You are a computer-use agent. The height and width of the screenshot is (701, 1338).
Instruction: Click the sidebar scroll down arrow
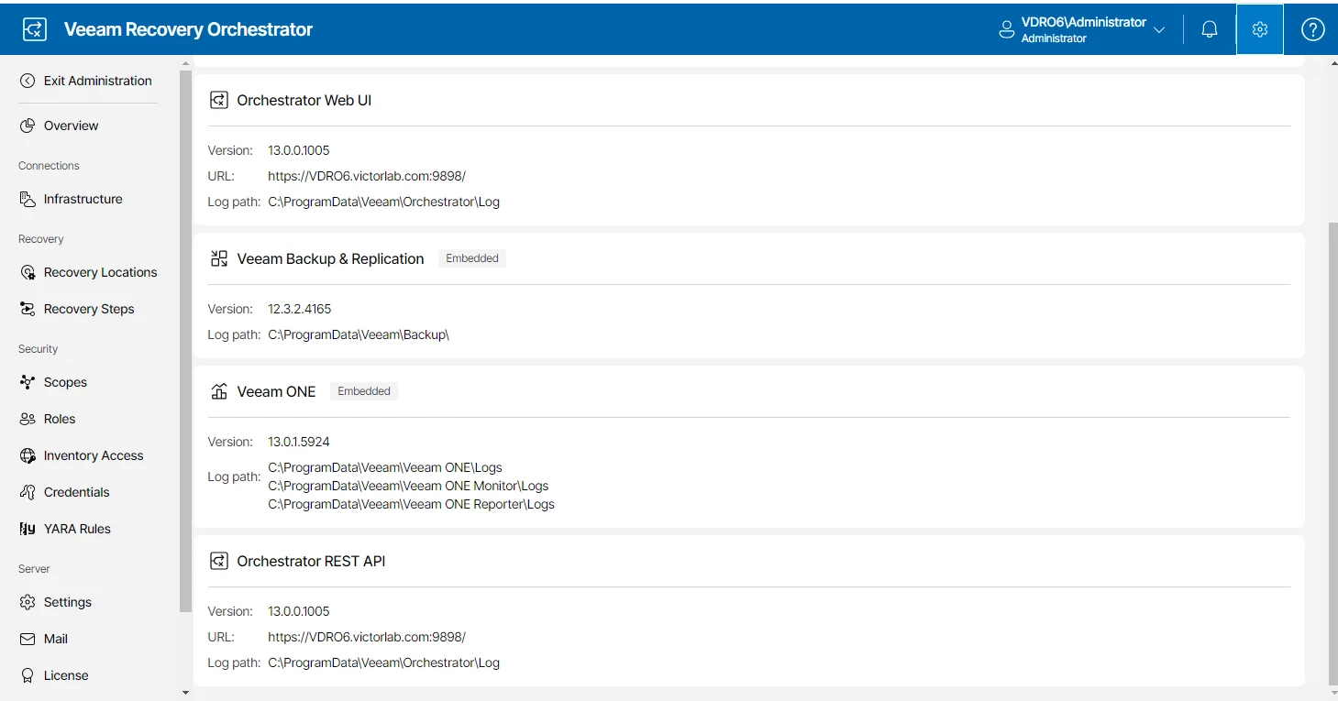pyautogui.click(x=186, y=693)
